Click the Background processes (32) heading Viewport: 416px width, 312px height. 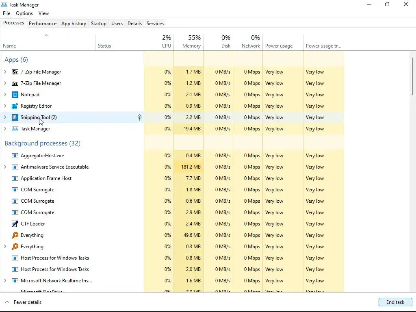(42, 143)
